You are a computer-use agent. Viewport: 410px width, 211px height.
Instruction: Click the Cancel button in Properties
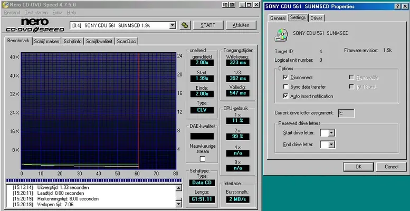(391, 167)
